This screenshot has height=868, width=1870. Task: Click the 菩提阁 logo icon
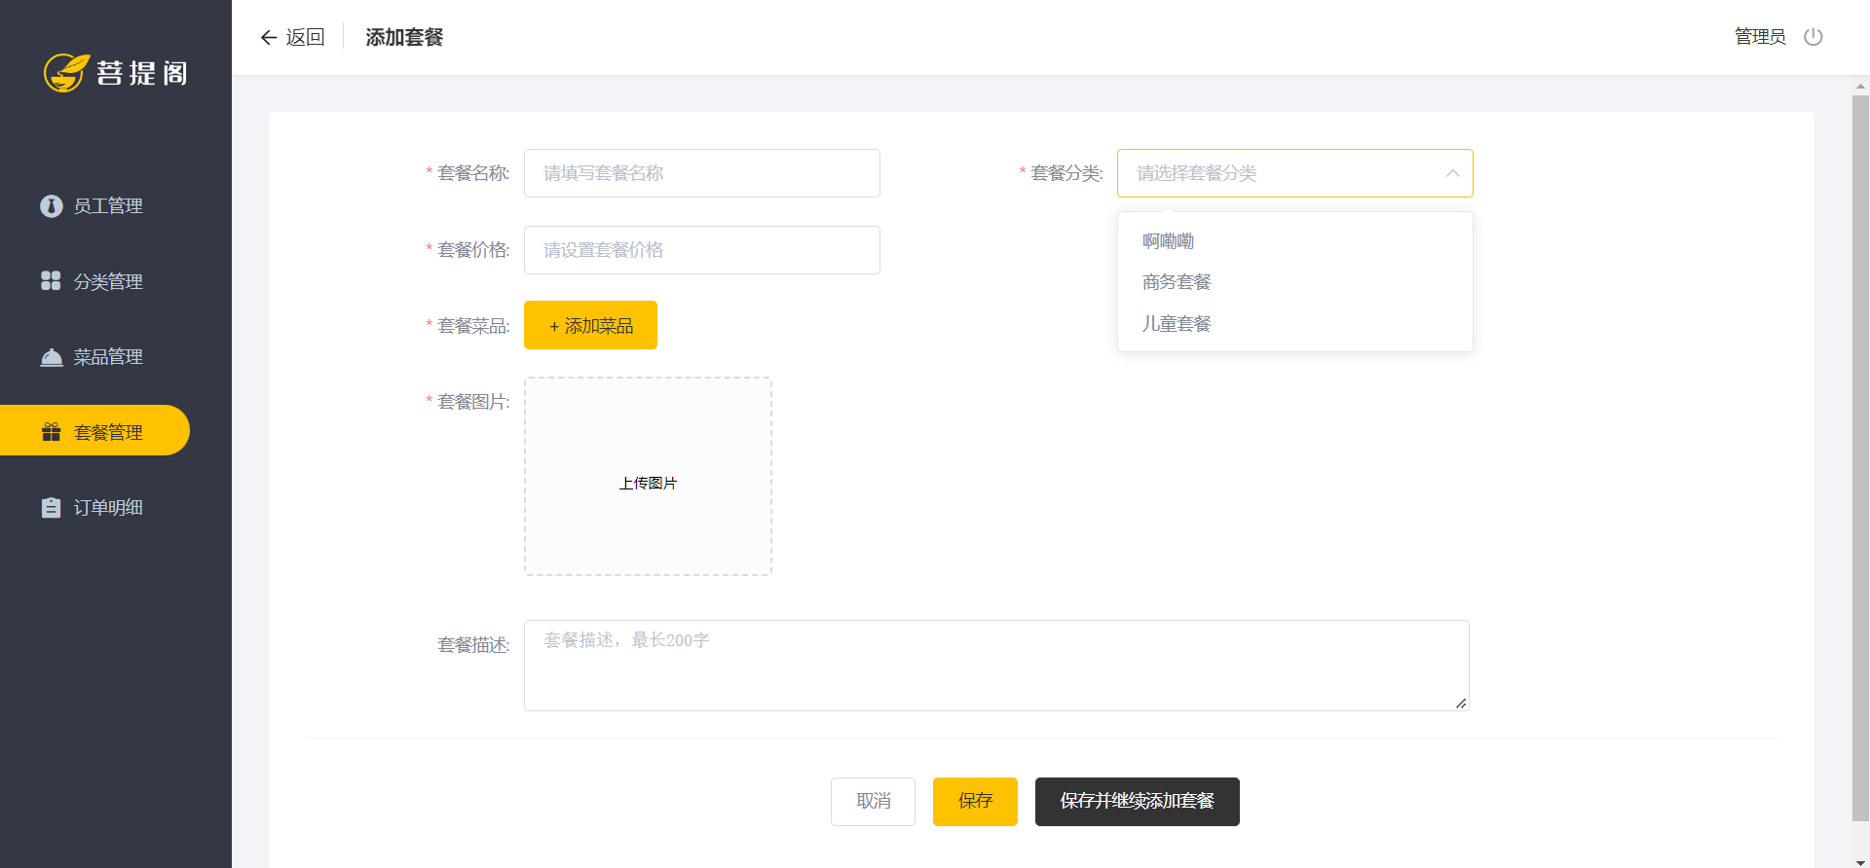coord(66,72)
